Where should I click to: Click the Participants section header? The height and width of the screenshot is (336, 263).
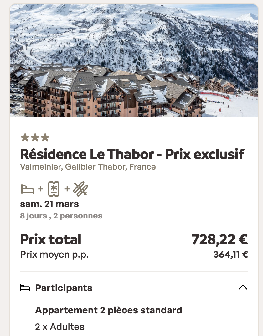pyautogui.click(x=64, y=288)
